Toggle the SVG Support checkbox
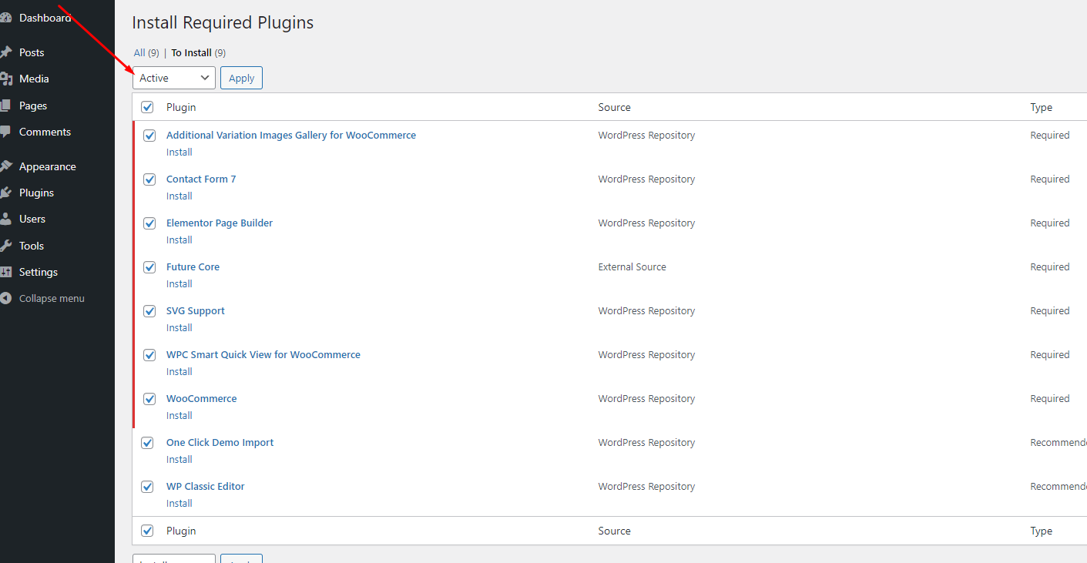This screenshot has width=1087, height=563. click(x=149, y=311)
